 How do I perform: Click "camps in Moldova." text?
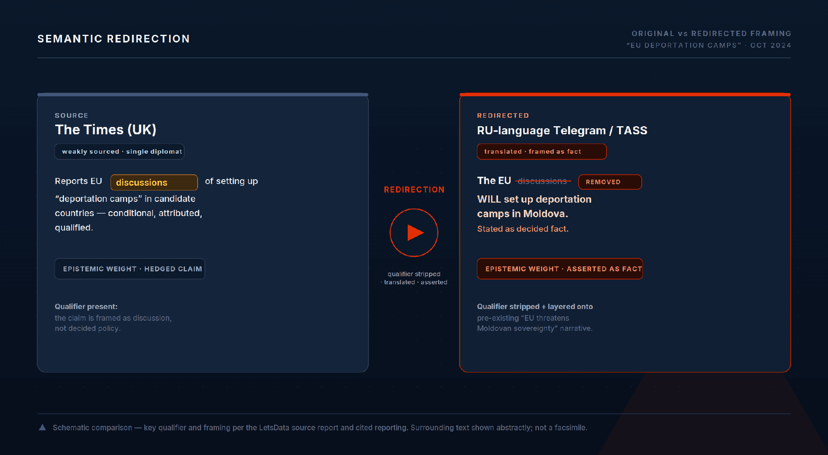pos(522,214)
